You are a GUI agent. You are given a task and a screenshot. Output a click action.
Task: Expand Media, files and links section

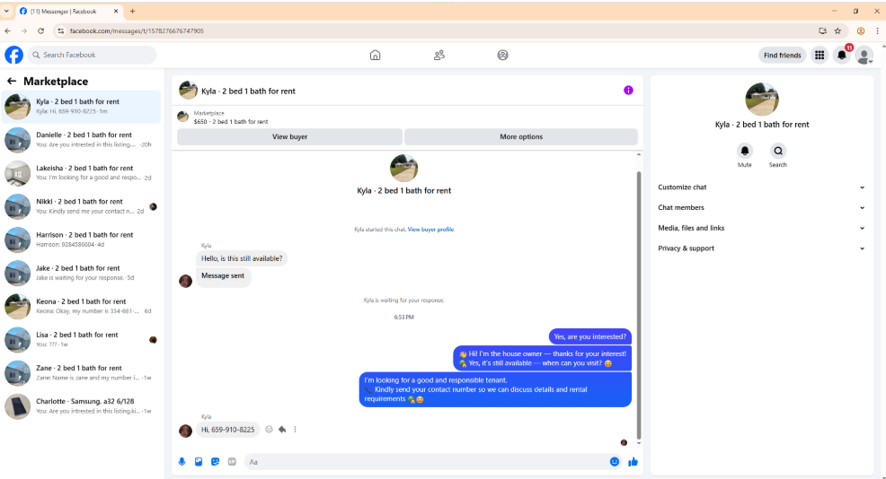click(x=761, y=228)
